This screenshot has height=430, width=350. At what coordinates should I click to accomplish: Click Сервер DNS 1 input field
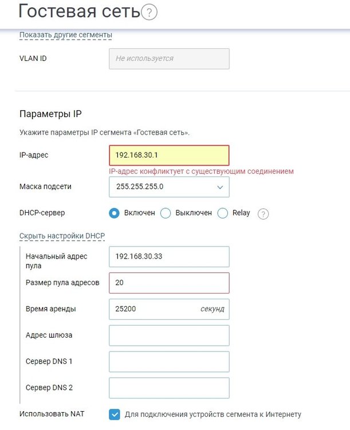click(169, 362)
